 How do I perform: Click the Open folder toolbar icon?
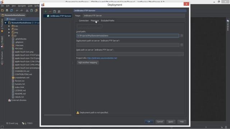3,10
